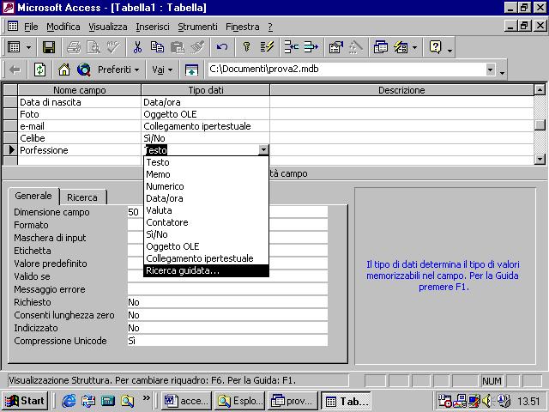Click the Start button
Screen dimensions: 549x412
(x=25, y=401)
